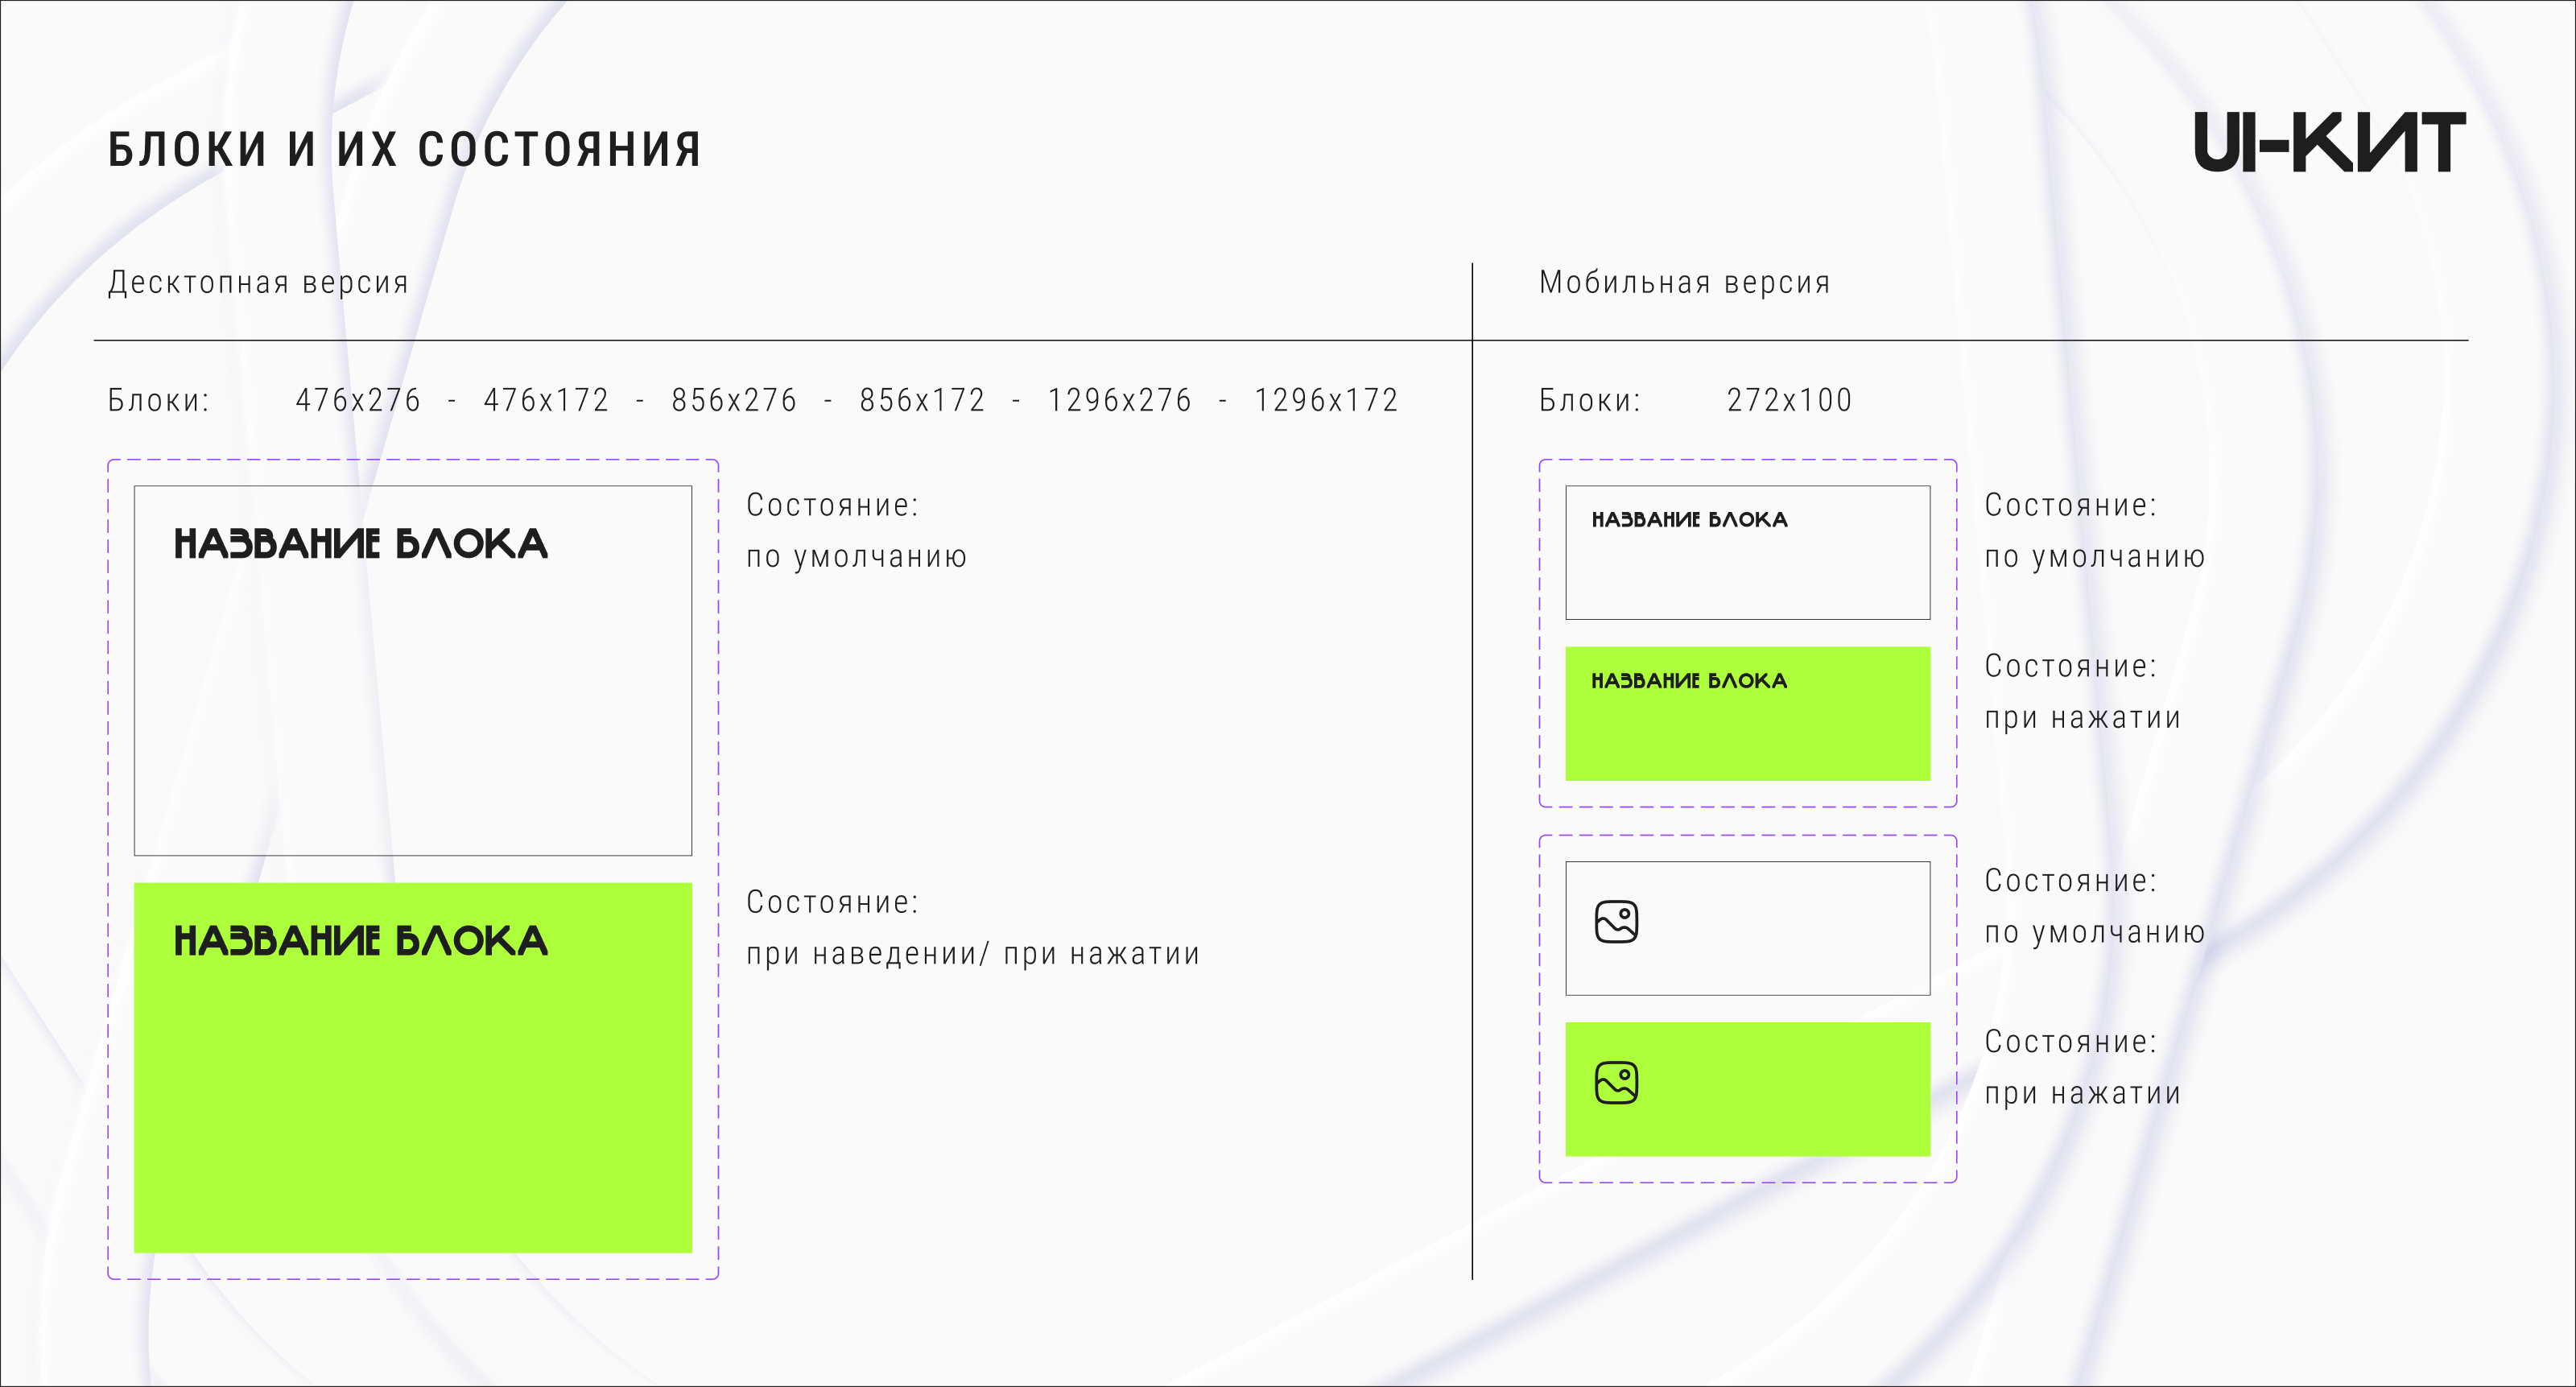Click the UI-КИТ logo

point(2329,142)
